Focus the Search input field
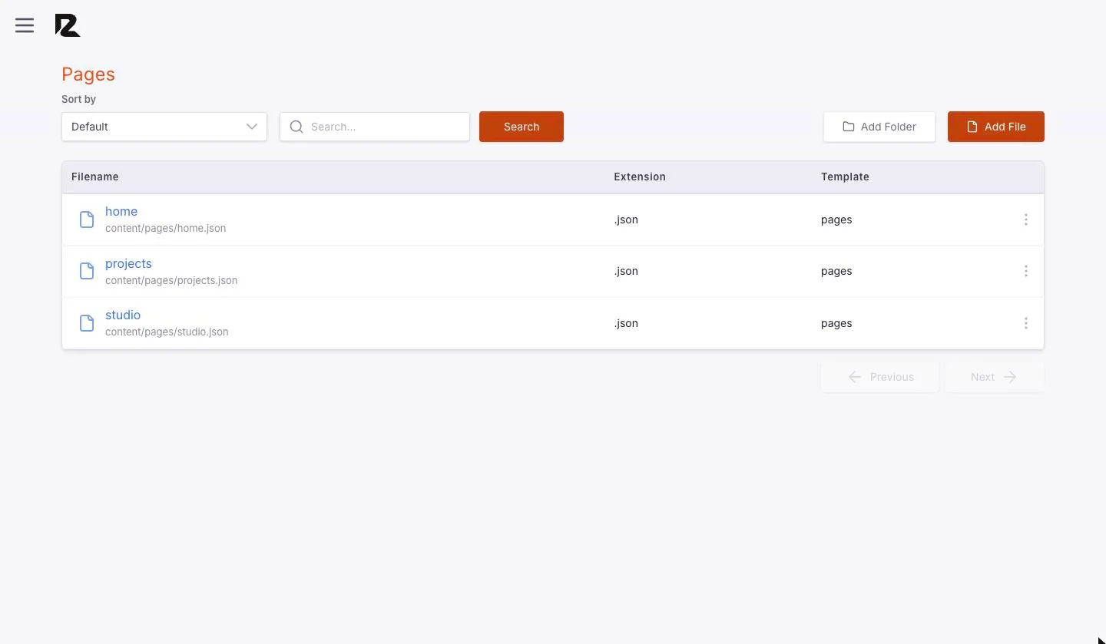 (375, 127)
